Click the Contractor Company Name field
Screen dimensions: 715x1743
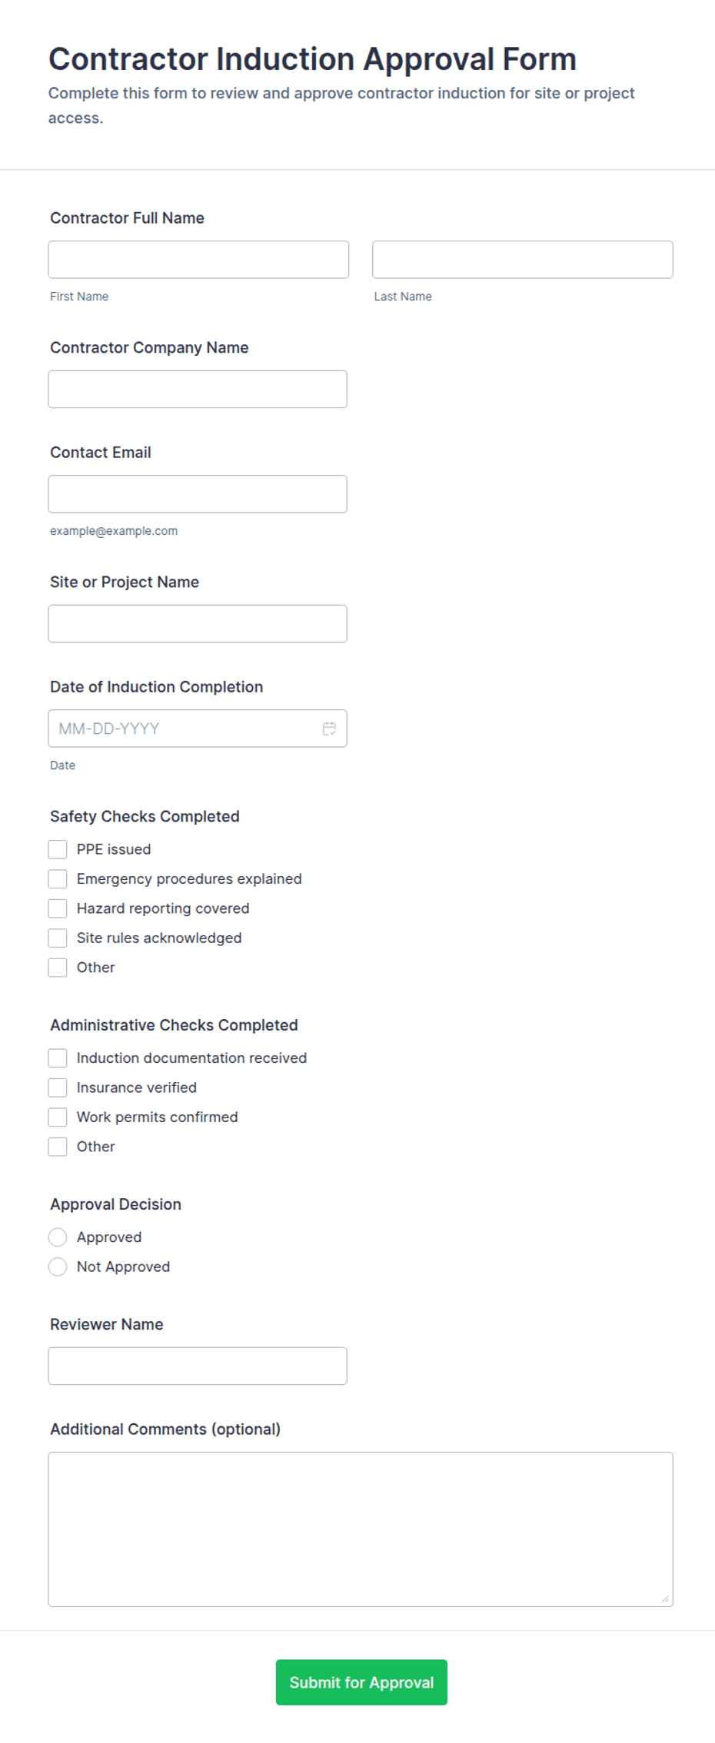[x=198, y=389]
